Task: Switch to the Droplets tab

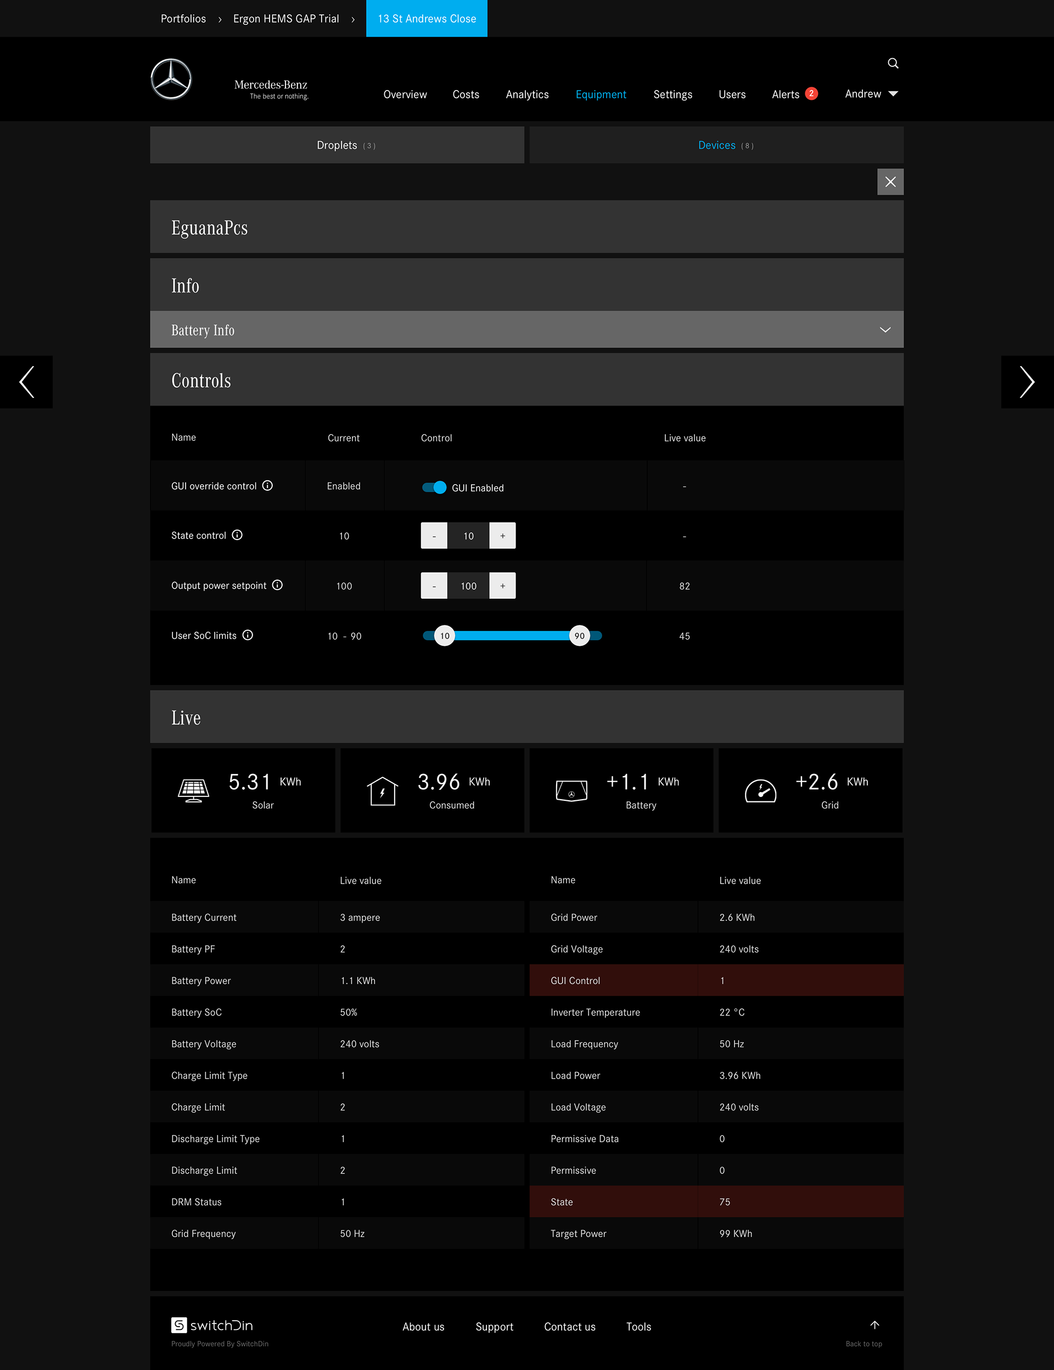Action: (337, 145)
